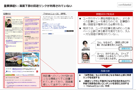The height and width of the screenshot is (94, 136).
Task: Select the 記事本文 heading
Action: pos(7,14)
